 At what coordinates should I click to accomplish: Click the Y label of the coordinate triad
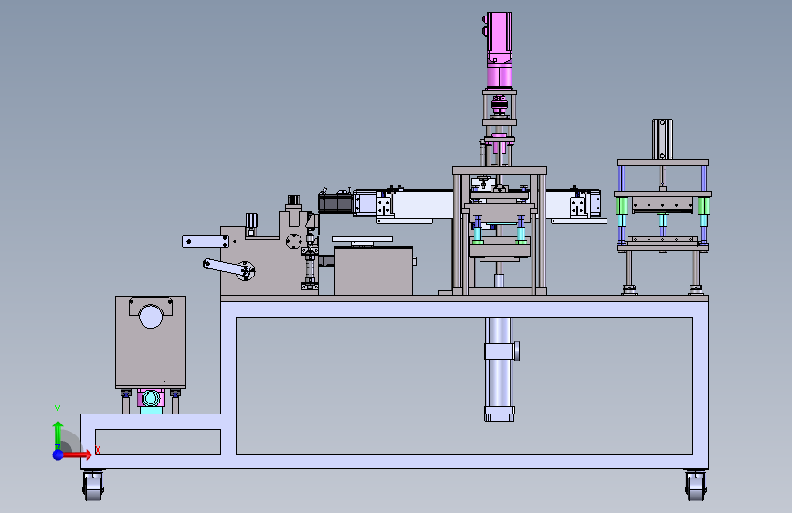point(57,411)
